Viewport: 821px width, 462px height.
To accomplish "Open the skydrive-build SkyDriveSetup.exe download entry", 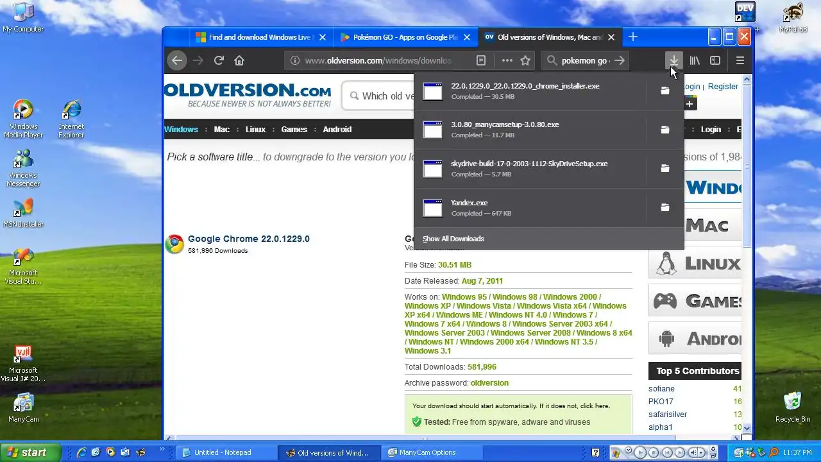I will (530, 169).
